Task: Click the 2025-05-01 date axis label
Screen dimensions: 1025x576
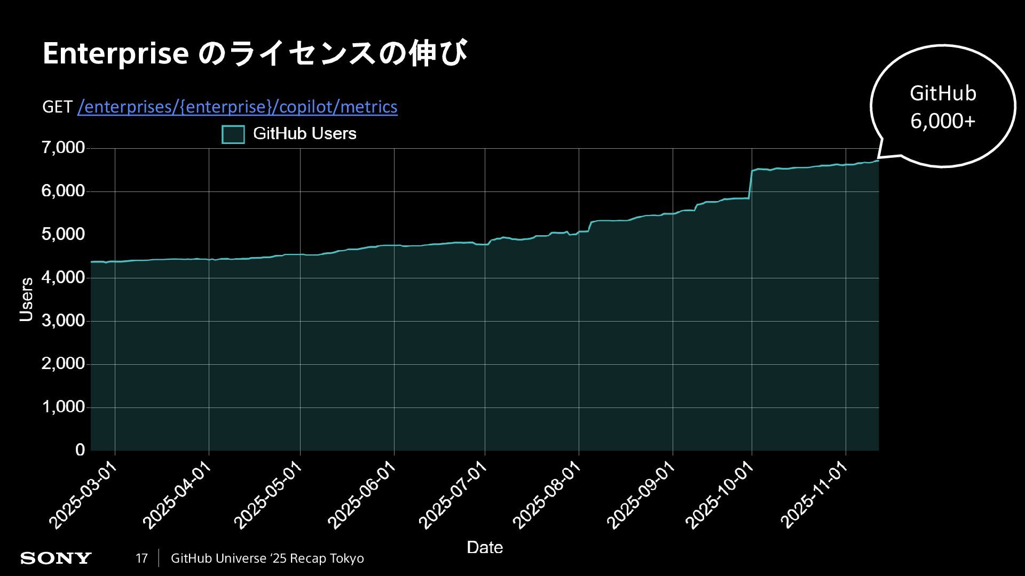Action: coord(269,496)
